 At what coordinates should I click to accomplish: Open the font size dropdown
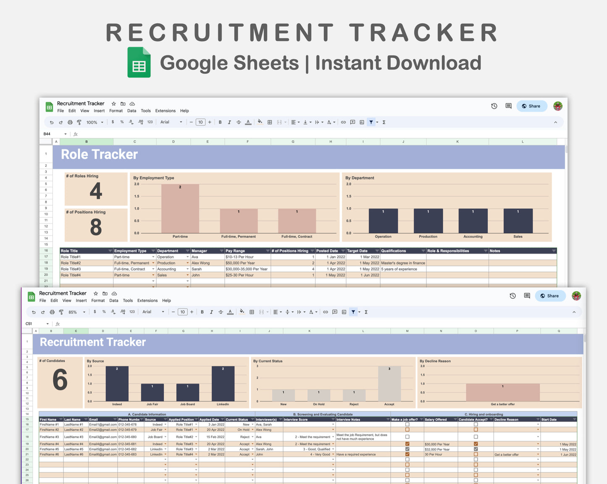(182, 312)
